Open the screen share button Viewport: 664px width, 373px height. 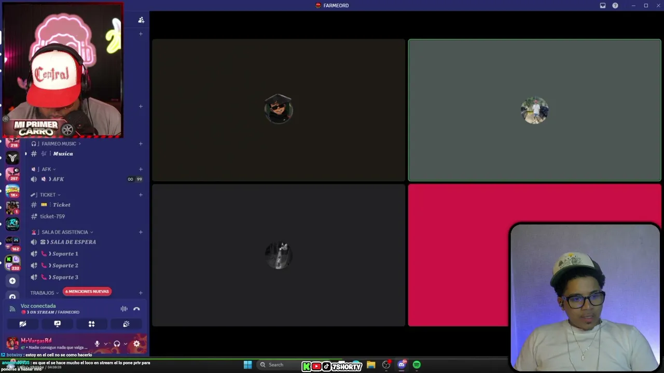pyautogui.click(x=57, y=324)
